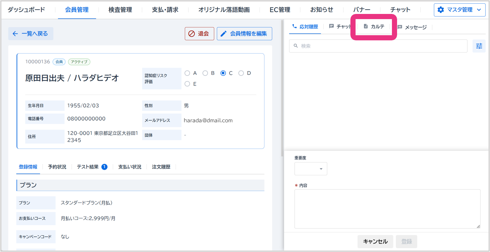
Task: Go back with 一覧へ戻る
Action: 30,34
